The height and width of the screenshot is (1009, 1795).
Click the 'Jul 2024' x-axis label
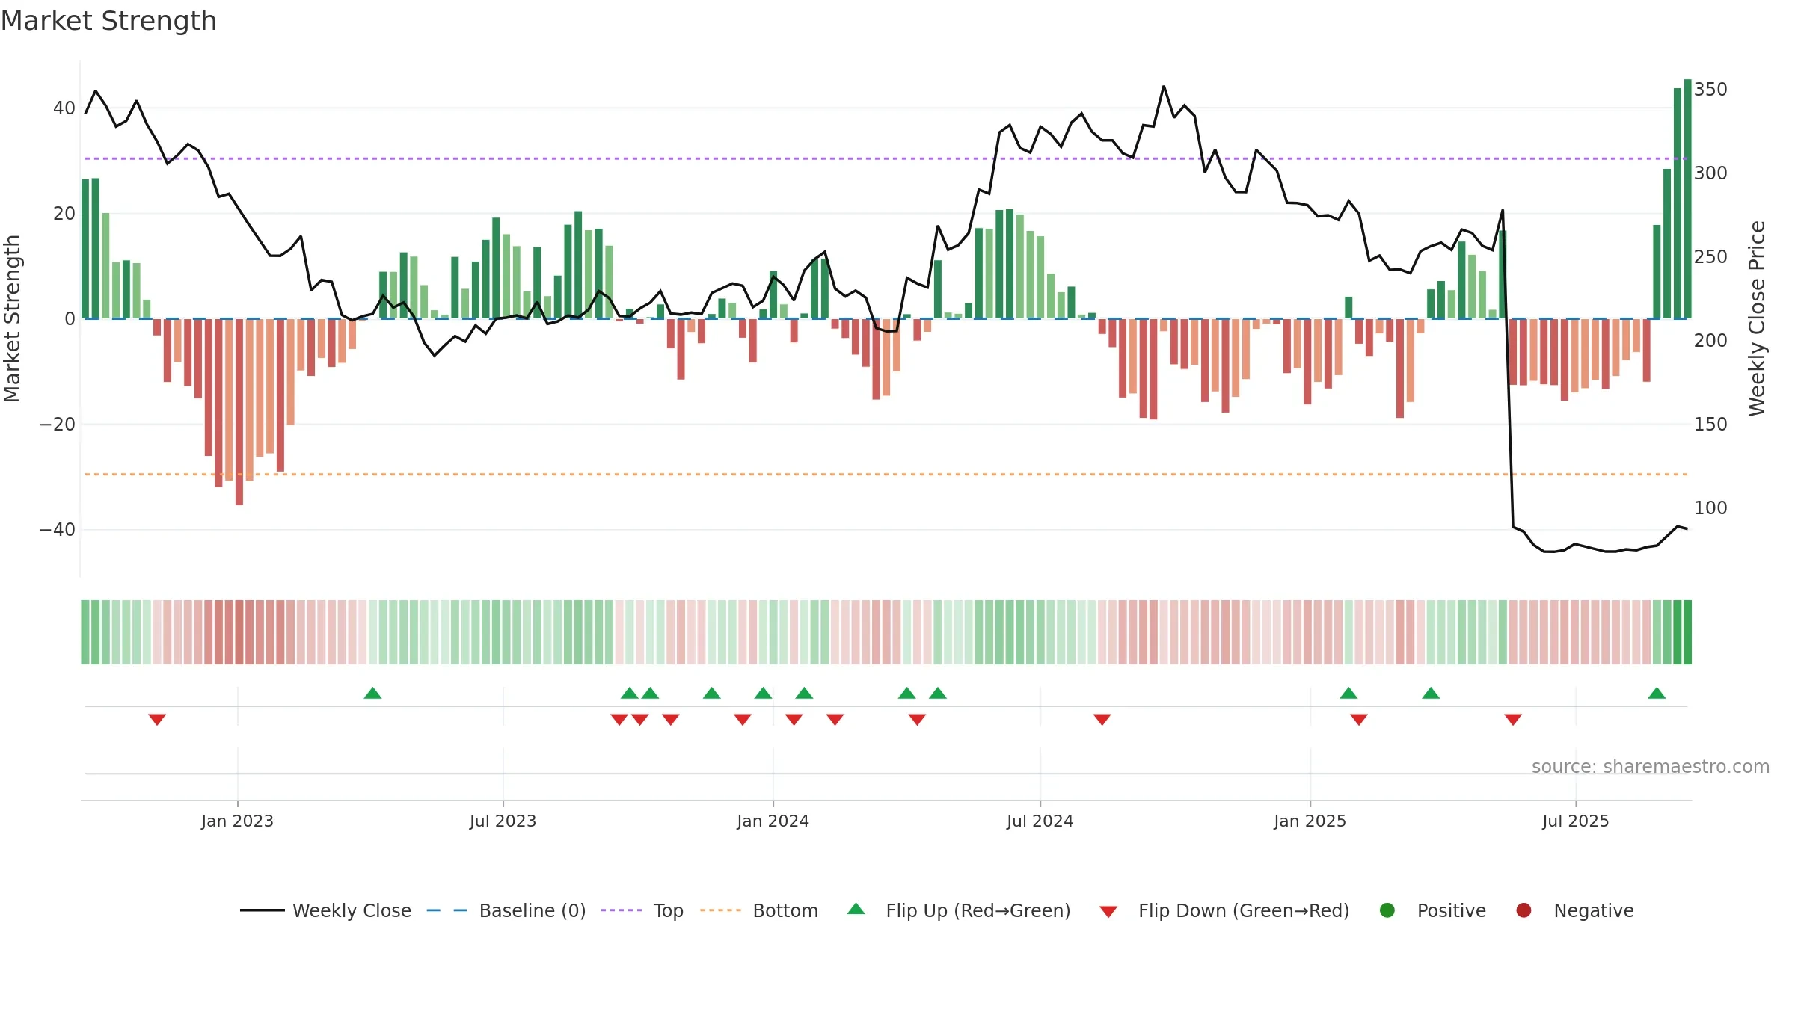click(x=1040, y=821)
